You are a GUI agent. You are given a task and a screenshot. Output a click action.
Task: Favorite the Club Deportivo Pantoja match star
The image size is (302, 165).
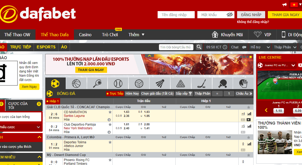pyautogui.click(x=110, y=125)
